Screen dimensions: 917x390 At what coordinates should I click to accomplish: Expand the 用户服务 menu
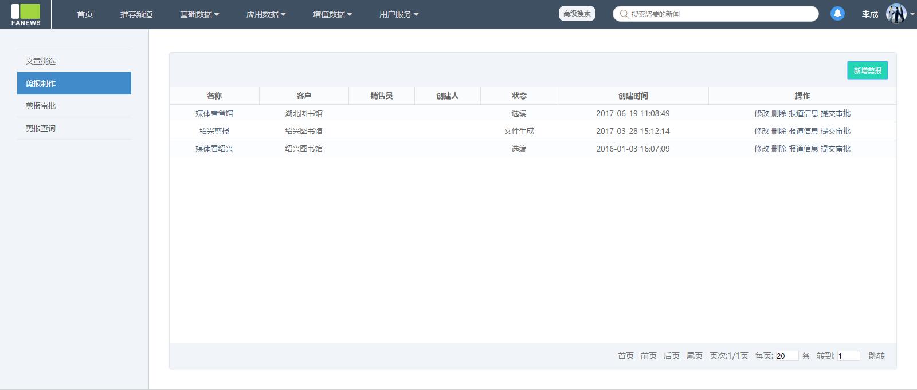(x=399, y=14)
